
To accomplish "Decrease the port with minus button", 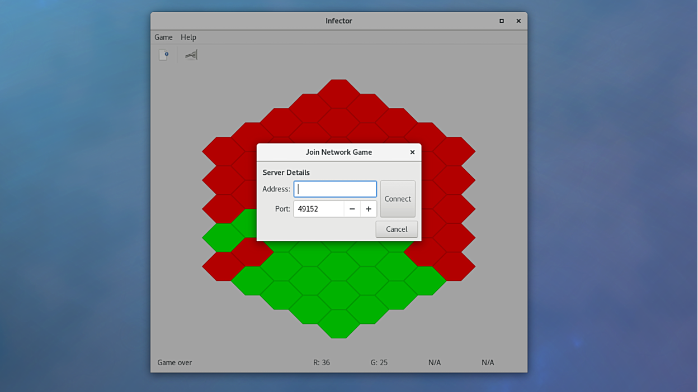I will (x=352, y=209).
